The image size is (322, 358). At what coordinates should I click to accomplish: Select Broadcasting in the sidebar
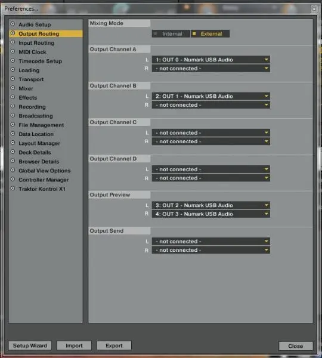pyautogui.click(x=36, y=116)
